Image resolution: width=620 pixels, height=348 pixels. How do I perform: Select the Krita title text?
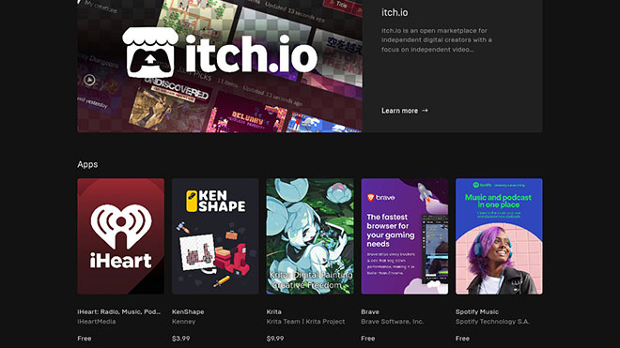(273, 311)
